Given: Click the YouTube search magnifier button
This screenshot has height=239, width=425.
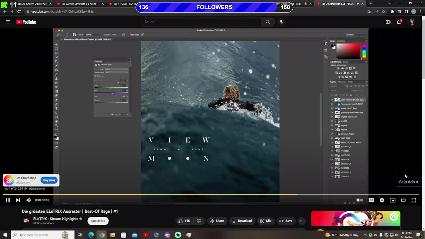Looking at the screenshot, I should (267, 22).
